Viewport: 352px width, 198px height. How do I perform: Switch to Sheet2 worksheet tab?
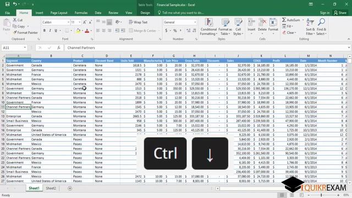51,188
